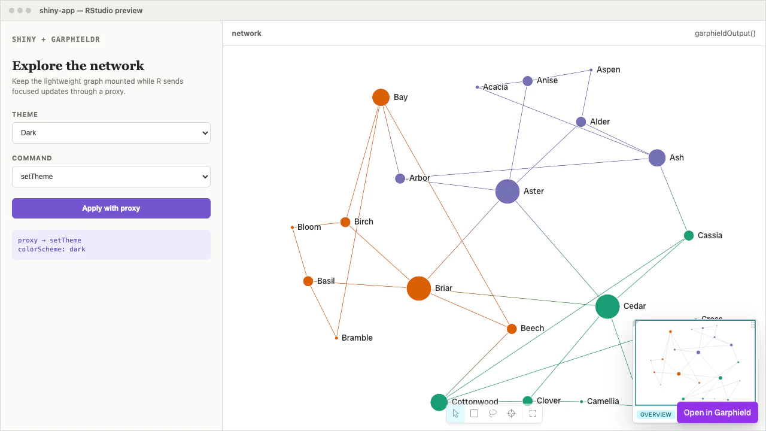Viewport: 766px width, 431px height.
Task: Activate the rectangle selection tool
Action: pyautogui.click(x=475, y=414)
